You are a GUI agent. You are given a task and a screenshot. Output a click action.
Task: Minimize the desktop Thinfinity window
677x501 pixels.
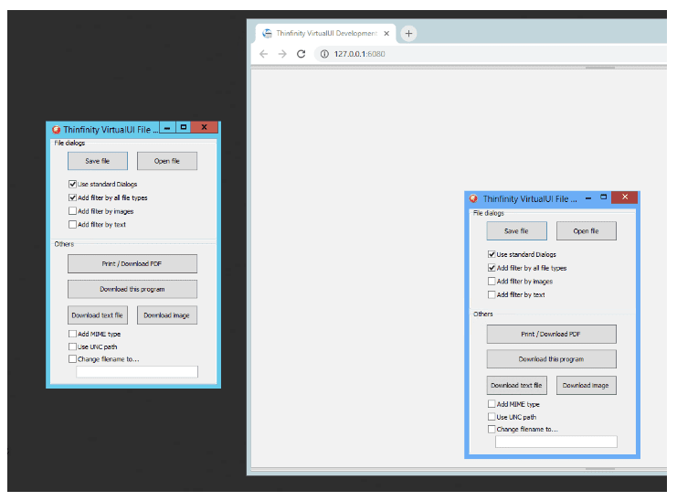(x=167, y=127)
